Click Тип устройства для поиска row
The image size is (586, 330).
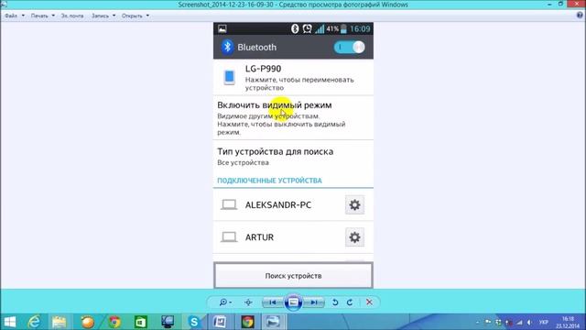click(x=293, y=157)
